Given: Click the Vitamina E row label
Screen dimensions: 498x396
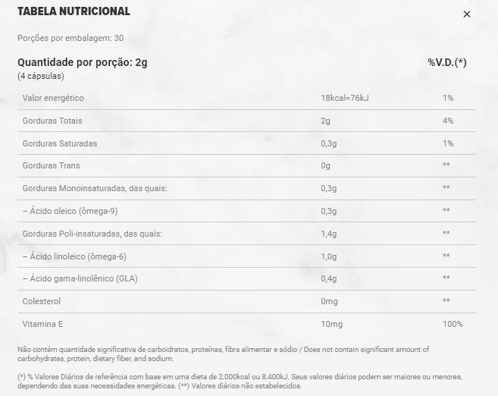Looking at the screenshot, I should (42, 324).
